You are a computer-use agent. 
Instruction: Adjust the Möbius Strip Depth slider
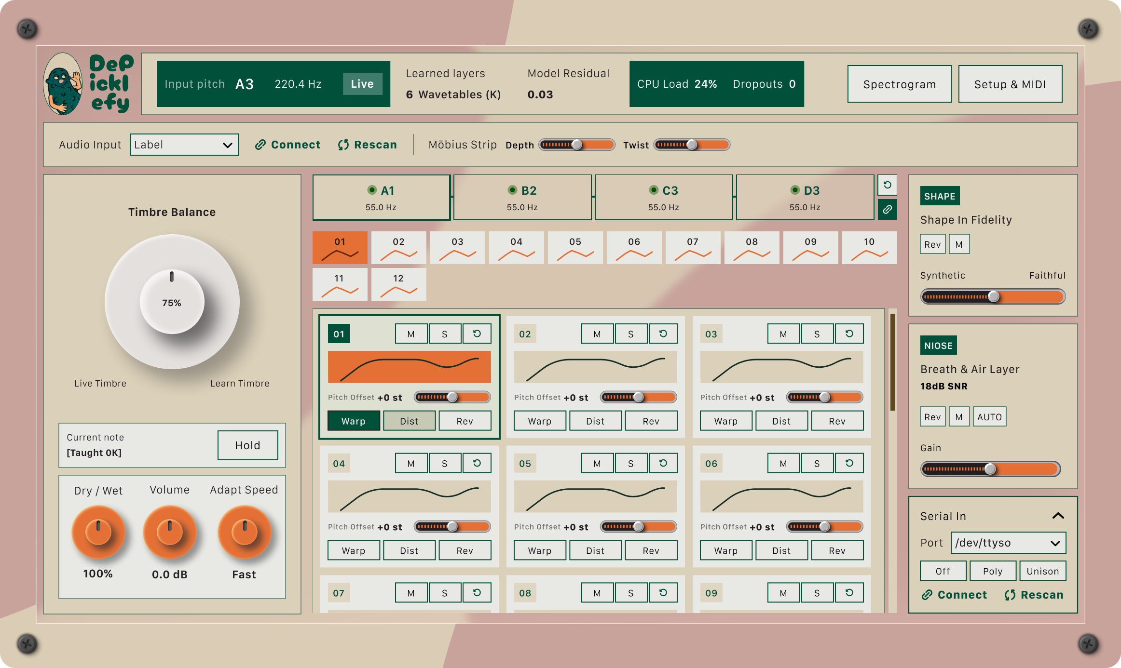[x=577, y=145]
